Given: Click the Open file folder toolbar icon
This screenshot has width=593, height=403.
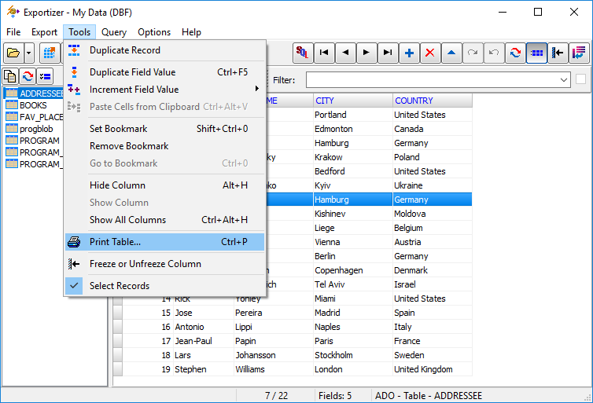Looking at the screenshot, I should coord(13,53).
